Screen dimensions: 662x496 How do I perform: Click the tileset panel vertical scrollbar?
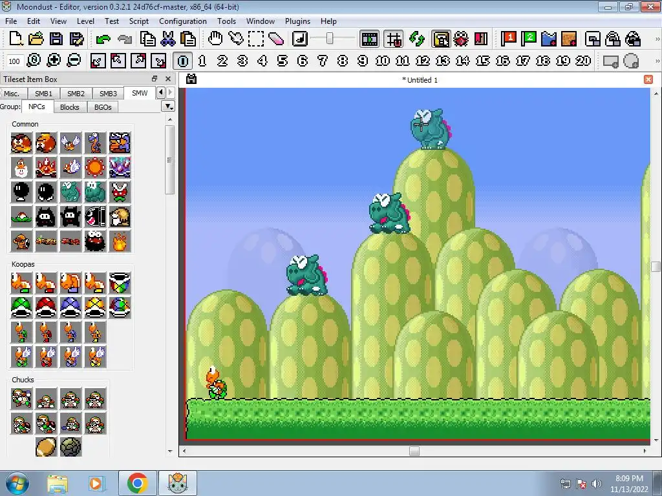pos(170,160)
